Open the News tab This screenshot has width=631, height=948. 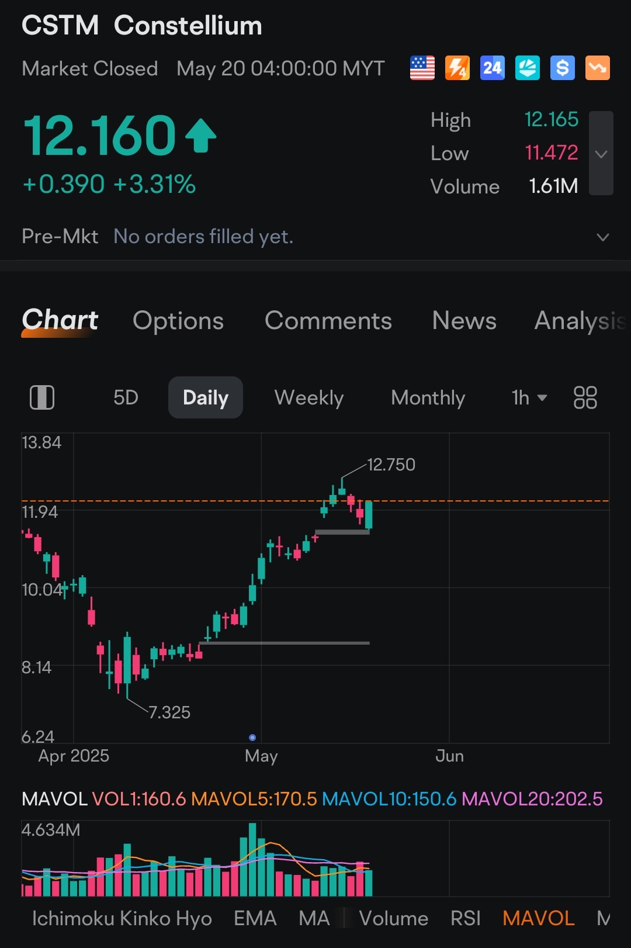click(x=464, y=320)
